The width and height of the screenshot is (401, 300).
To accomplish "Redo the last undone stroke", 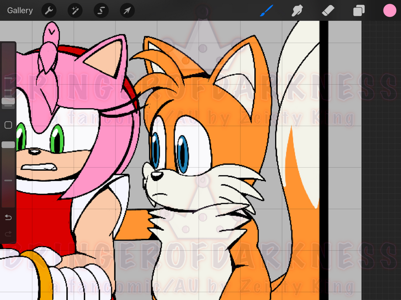I will click(8, 233).
